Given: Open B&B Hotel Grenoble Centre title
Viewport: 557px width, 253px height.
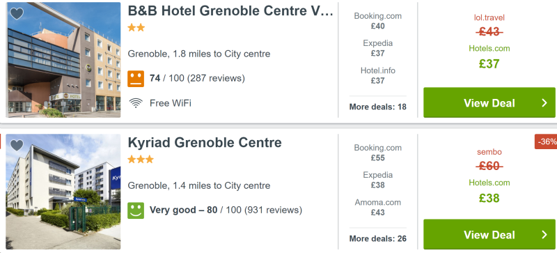Looking at the screenshot, I should pyautogui.click(x=230, y=11).
